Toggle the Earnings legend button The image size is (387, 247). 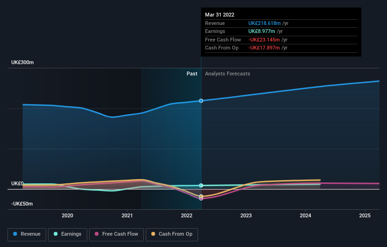[67, 234]
